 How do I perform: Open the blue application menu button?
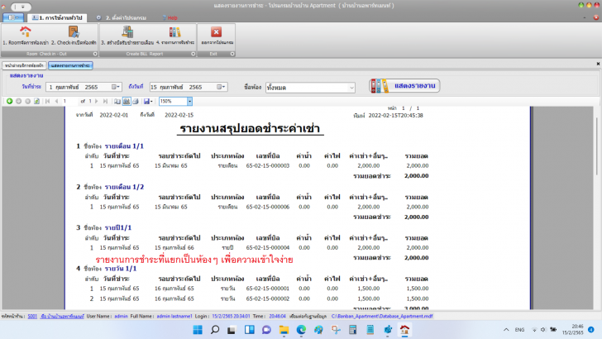click(13, 17)
